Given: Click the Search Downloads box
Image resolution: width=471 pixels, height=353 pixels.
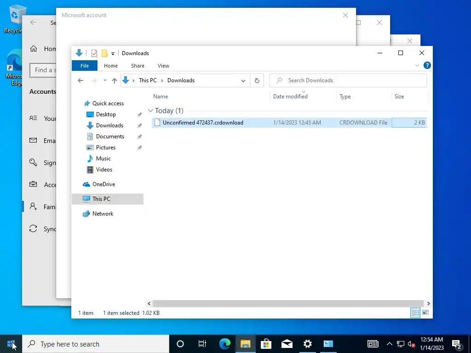Looking at the screenshot, I should tap(348, 80).
